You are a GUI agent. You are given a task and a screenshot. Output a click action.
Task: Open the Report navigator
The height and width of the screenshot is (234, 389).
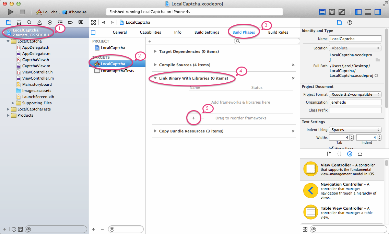click(x=81, y=22)
